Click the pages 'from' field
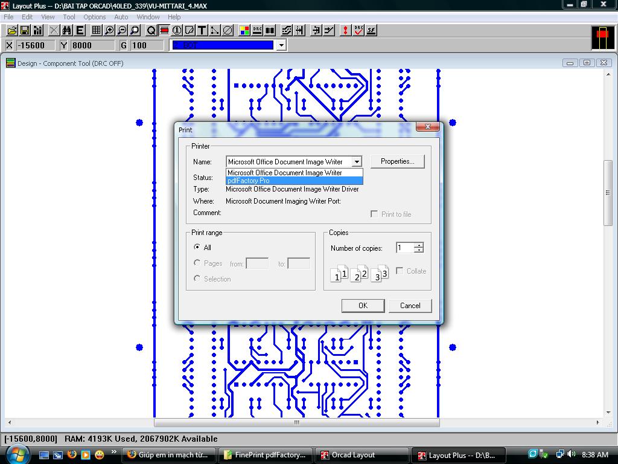The width and height of the screenshot is (618, 464). coord(257,263)
